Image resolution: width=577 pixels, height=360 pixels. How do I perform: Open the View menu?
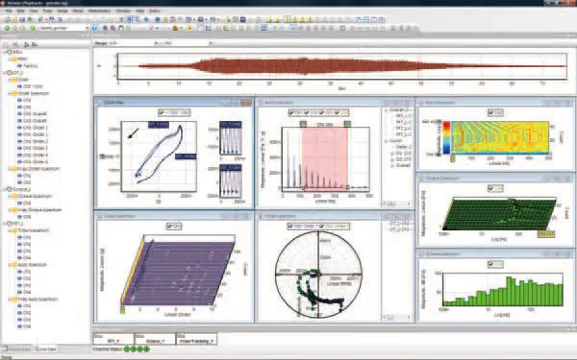click(x=34, y=11)
